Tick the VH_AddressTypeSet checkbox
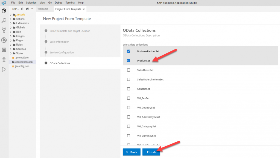Viewport: 280px width, 158px height. [129, 117]
